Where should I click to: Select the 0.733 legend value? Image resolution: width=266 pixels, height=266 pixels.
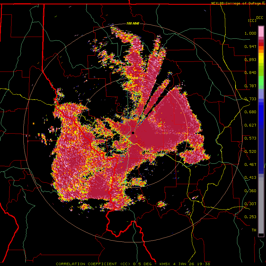250,99
